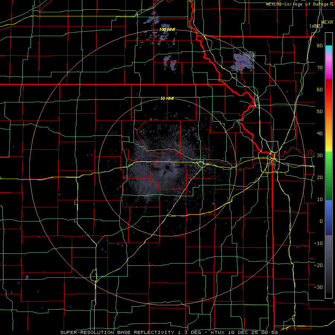Click the 70 value on dBZ scale

coord(320,67)
